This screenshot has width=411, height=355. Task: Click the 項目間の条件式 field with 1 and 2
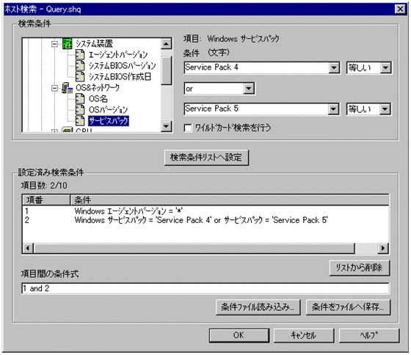(205, 288)
